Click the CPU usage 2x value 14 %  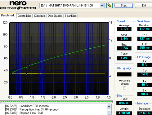145,74
